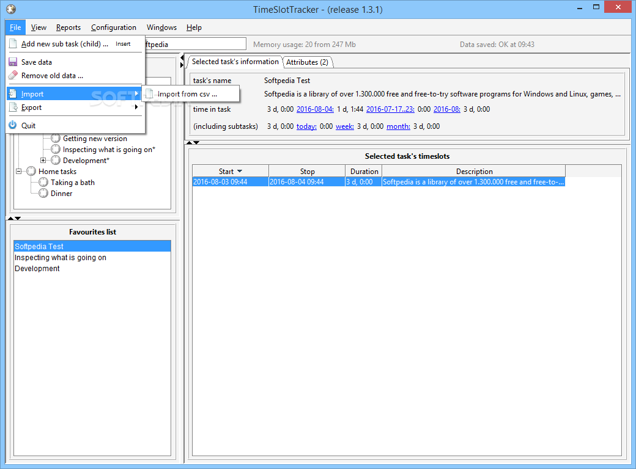Viewport: 636px width, 469px height.
Task: Click the Stop column header
Action: [307, 172]
